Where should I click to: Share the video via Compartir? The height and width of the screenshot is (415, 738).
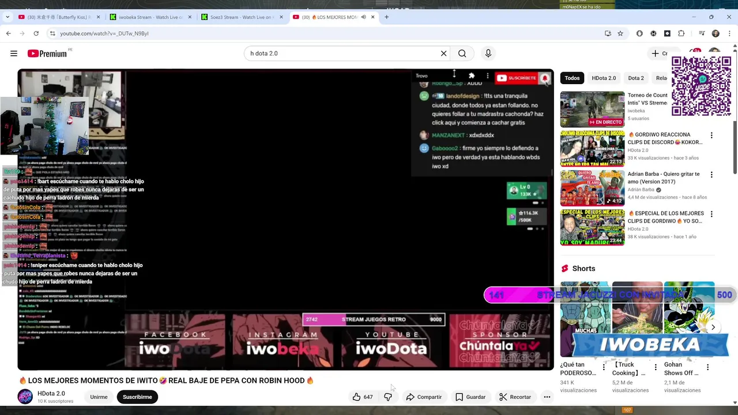424,397
